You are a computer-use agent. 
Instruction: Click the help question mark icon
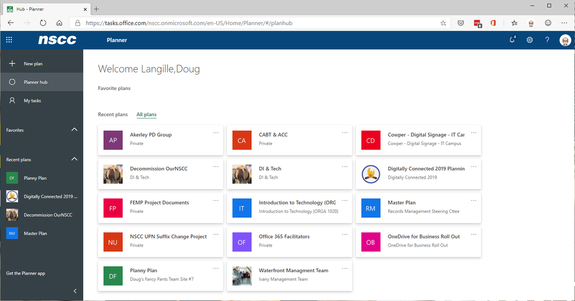(x=547, y=40)
